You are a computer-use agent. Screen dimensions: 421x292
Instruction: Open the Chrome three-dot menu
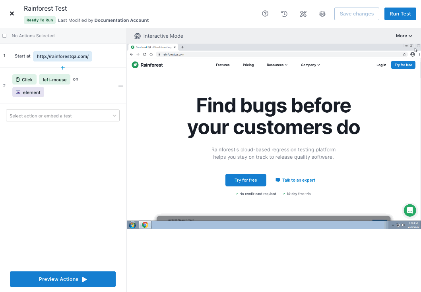(x=419, y=54)
